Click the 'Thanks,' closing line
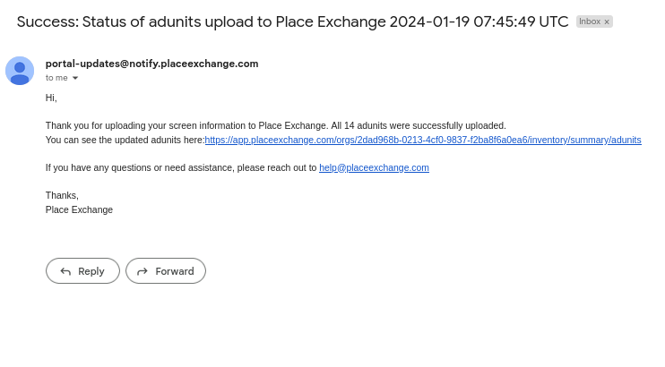665x367 pixels. (x=62, y=195)
